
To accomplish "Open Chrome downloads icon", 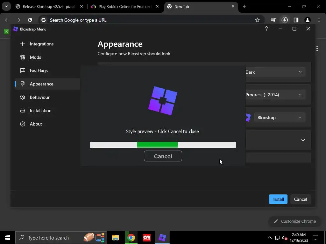I will (x=285, y=20).
